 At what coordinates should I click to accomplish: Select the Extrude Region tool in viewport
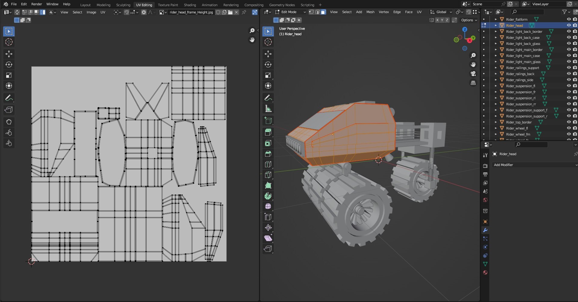(268, 132)
